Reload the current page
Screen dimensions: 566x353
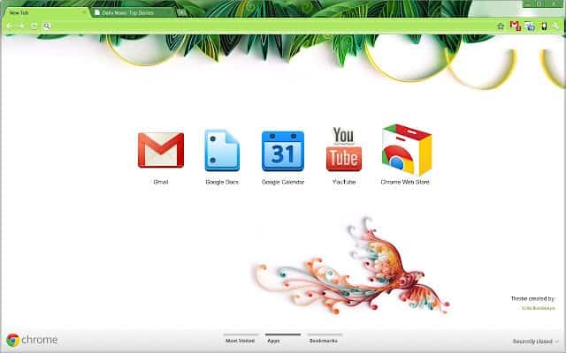point(34,26)
